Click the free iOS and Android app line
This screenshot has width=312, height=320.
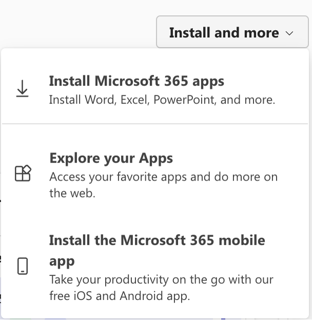(120, 296)
